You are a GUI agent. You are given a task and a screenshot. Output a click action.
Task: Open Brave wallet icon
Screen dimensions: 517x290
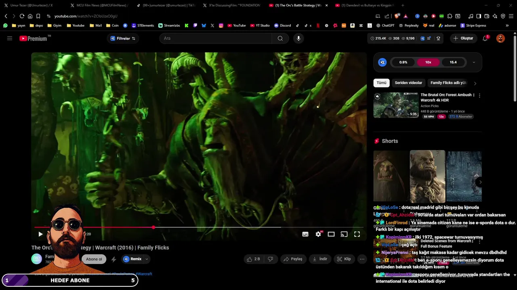point(487,16)
